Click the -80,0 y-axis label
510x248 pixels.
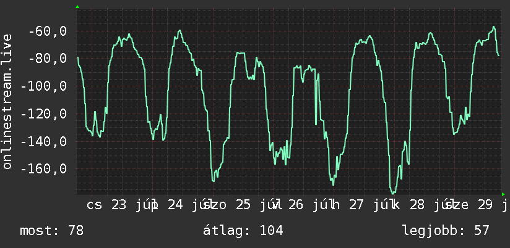(48, 59)
